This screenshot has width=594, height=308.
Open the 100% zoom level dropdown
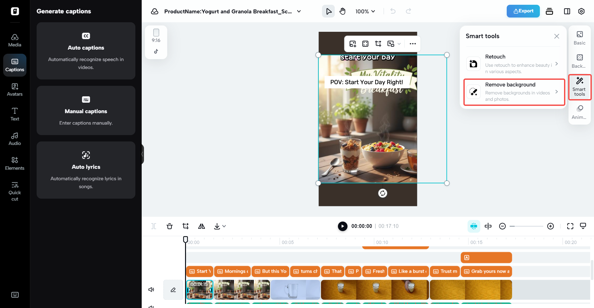coord(365,11)
